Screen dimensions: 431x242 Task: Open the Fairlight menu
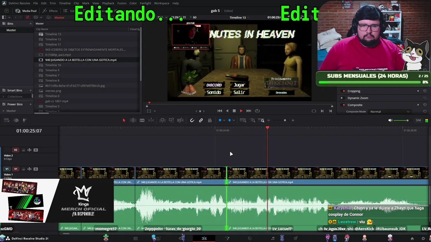click(x=145, y=3)
